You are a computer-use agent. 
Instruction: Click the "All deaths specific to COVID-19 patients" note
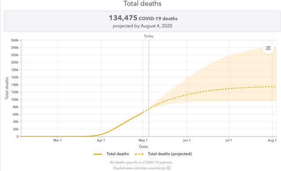point(141,162)
